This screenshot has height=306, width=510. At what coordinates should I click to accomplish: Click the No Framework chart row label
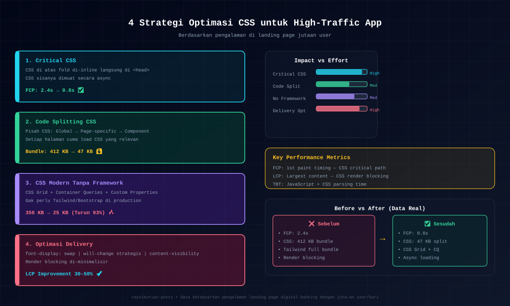(x=289, y=99)
